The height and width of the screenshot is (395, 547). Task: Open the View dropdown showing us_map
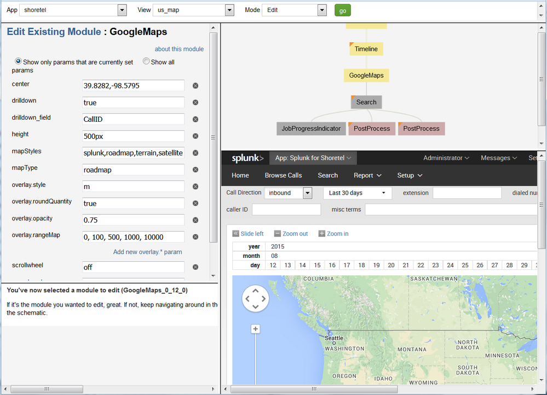tap(193, 10)
